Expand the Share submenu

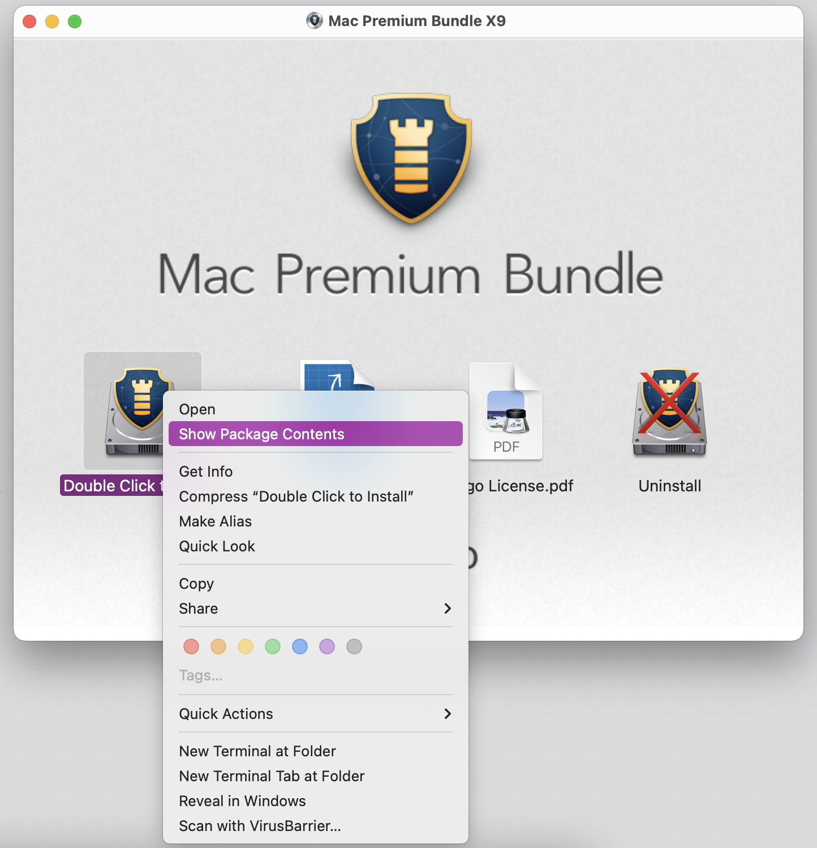pos(316,609)
